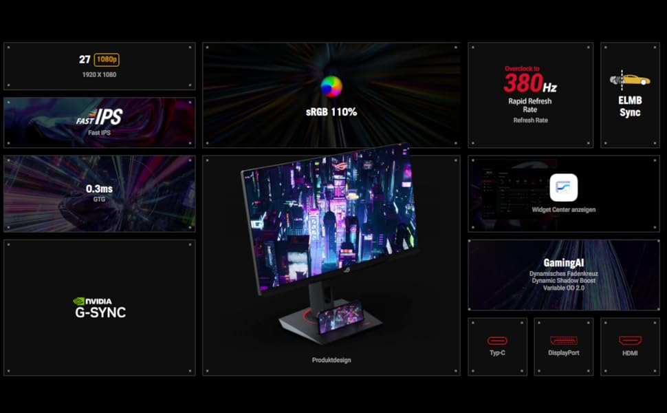The image size is (667, 413).
Task: Click the sRGB 110% label
Action: click(331, 112)
